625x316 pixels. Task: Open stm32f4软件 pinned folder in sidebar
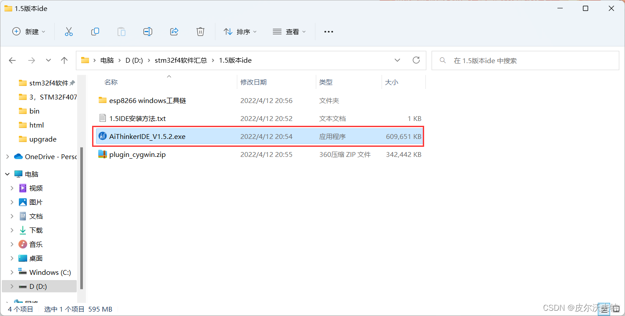[48, 83]
